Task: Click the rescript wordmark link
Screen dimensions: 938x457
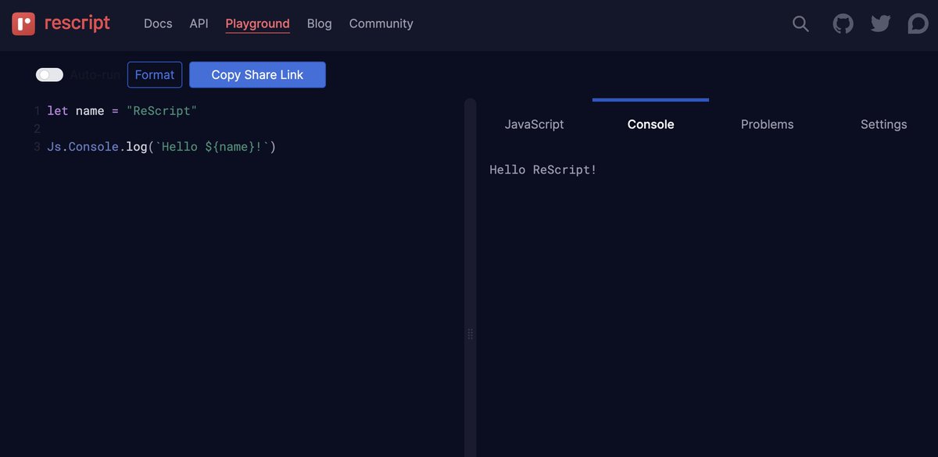Action: (x=77, y=23)
